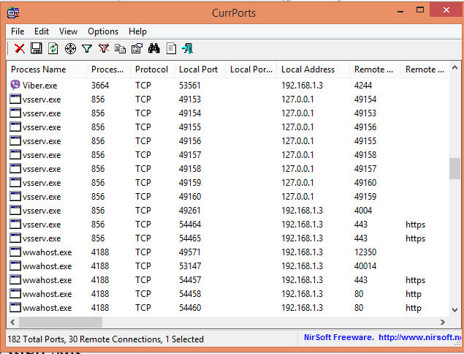464x354 pixels.
Task: Click local port cell 53561
Action: (190, 86)
